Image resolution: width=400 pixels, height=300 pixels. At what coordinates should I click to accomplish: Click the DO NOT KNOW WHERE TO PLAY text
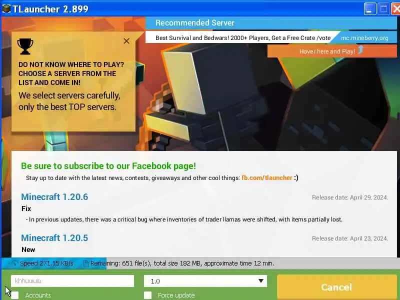[x=71, y=73]
